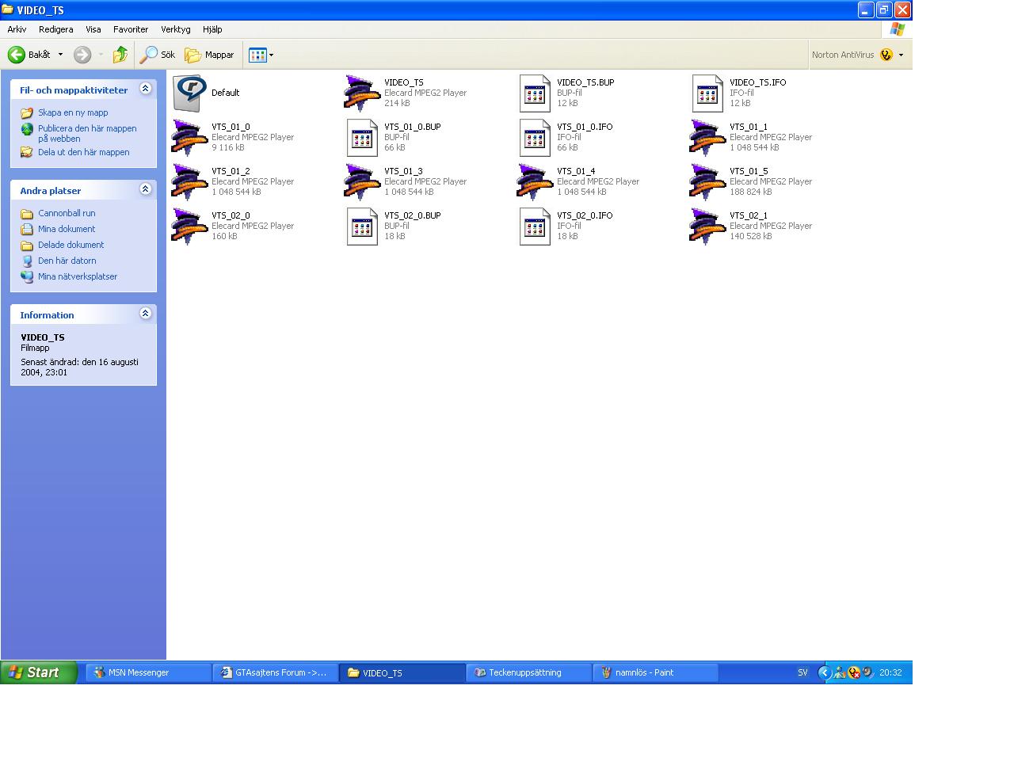The height and width of the screenshot is (773, 1033).
Task: Go back with the Bakåt button
Action: (29, 55)
